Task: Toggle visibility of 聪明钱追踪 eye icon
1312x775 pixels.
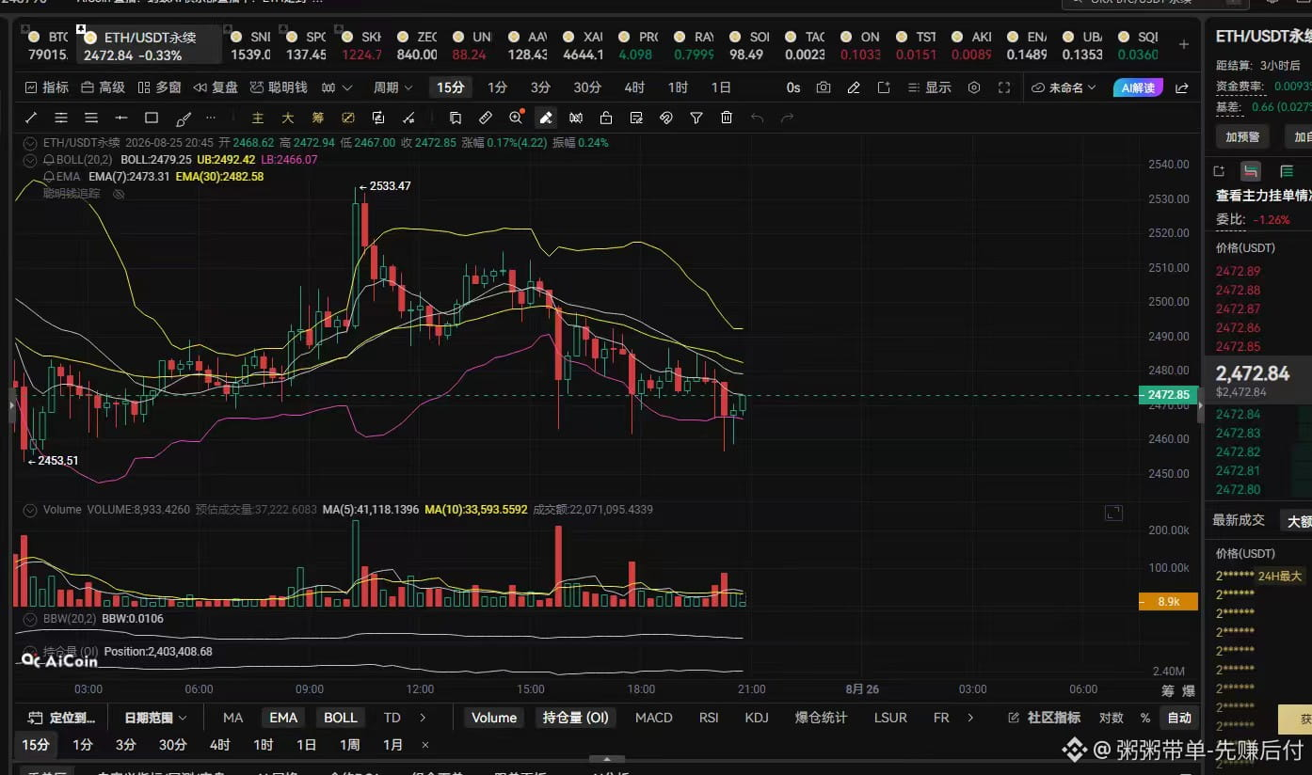Action: (119, 194)
